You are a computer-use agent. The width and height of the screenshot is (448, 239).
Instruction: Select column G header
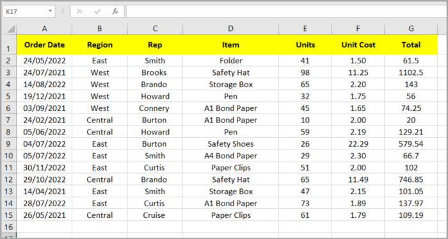(x=411, y=29)
